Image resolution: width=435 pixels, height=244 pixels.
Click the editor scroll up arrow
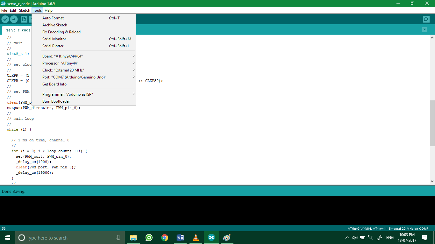432,37
